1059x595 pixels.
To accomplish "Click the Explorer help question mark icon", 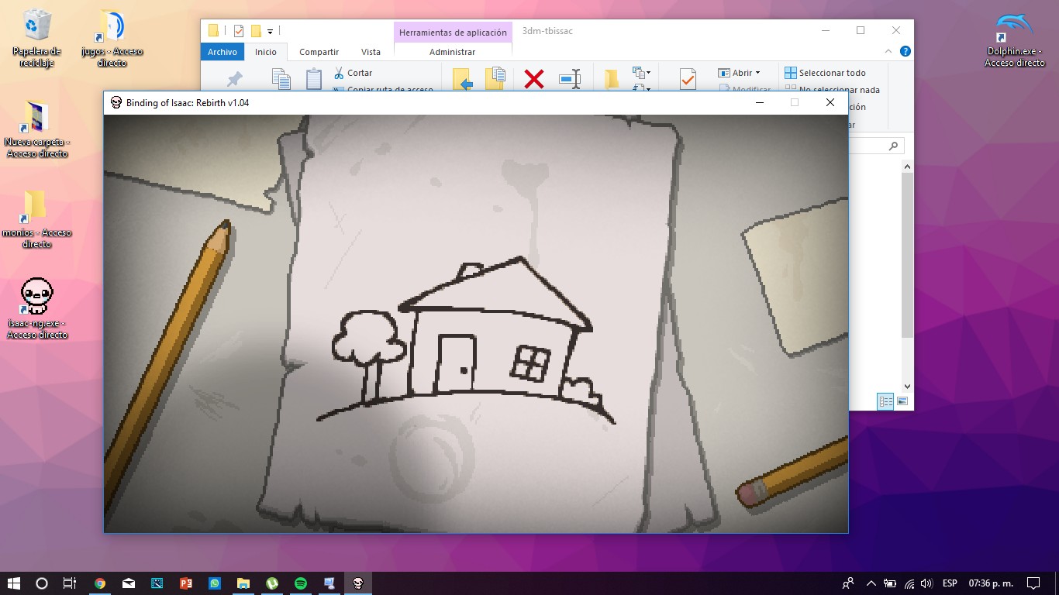I will (904, 52).
